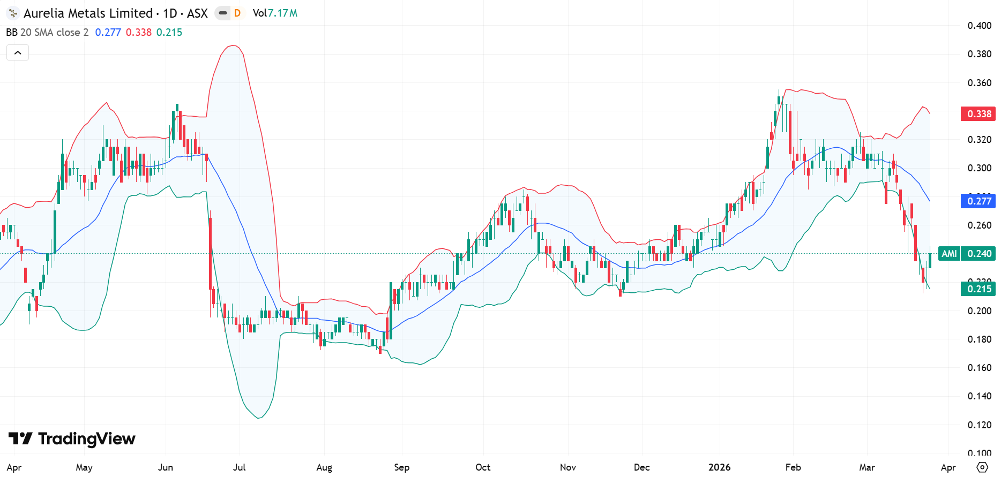This screenshot has width=1001, height=477.
Task: Collapse the indicator legend with chevron button
Action: [x=18, y=52]
